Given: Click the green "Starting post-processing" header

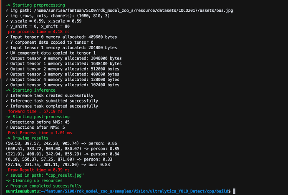Looking at the screenshot, I should pyautogui.click(x=36, y=117).
